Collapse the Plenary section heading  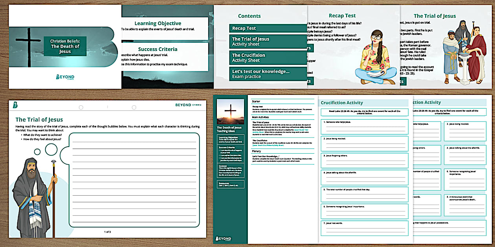(x=257, y=151)
